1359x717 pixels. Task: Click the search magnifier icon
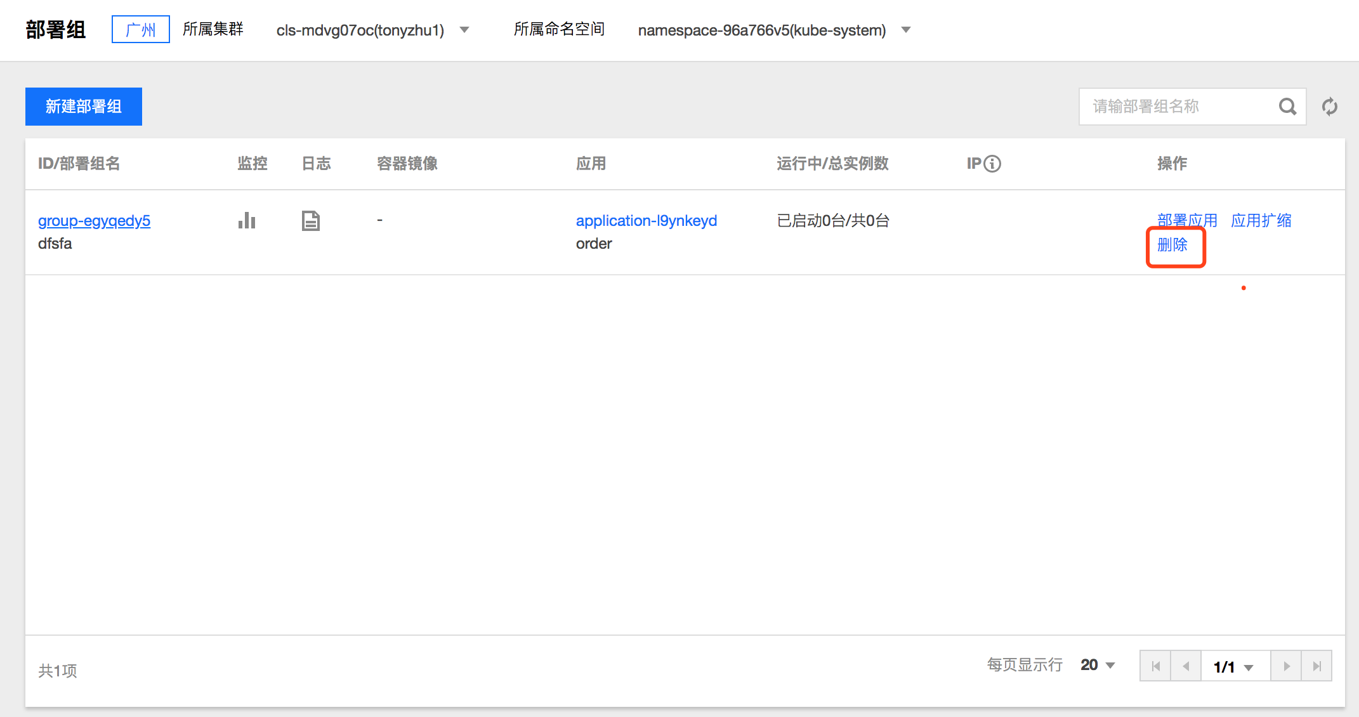pos(1287,107)
